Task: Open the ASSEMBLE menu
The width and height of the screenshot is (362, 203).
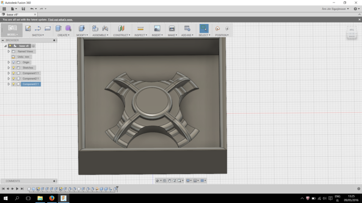Action: point(100,35)
